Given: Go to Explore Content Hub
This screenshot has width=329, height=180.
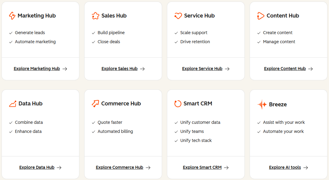Looking at the screenshot, I should 285,69.
